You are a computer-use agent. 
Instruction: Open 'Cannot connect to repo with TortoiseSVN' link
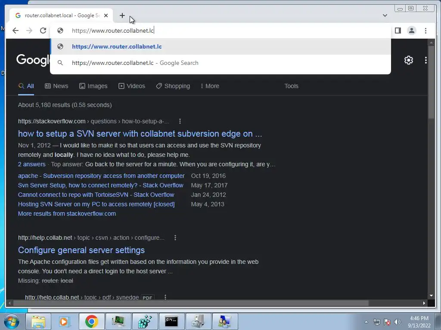96,195
